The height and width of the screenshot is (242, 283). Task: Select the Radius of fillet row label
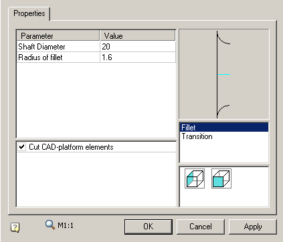58,57
